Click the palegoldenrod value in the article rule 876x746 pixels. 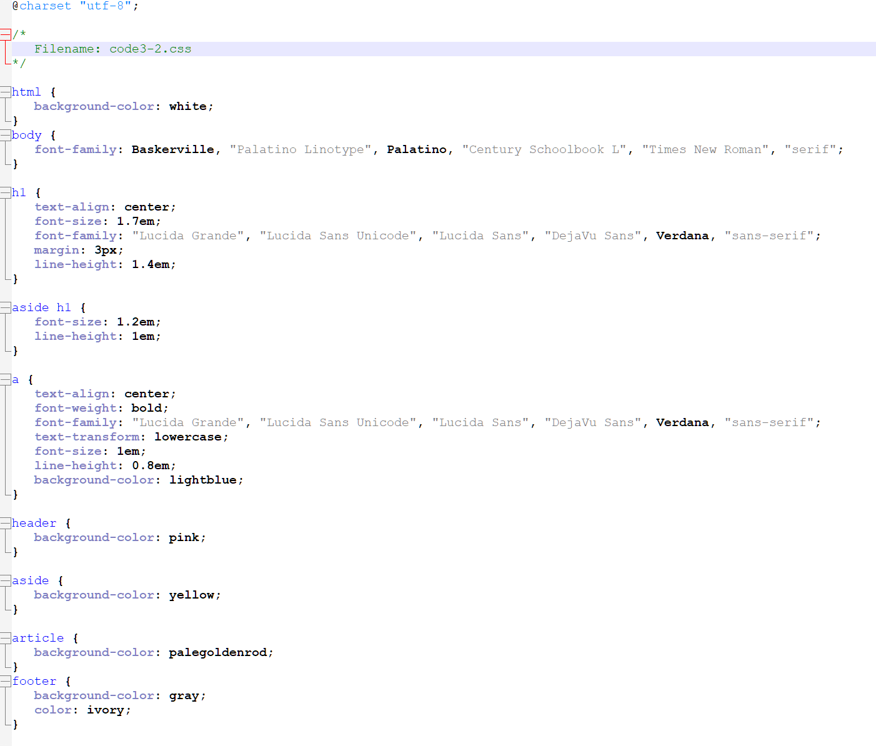(x=219, y=652)
